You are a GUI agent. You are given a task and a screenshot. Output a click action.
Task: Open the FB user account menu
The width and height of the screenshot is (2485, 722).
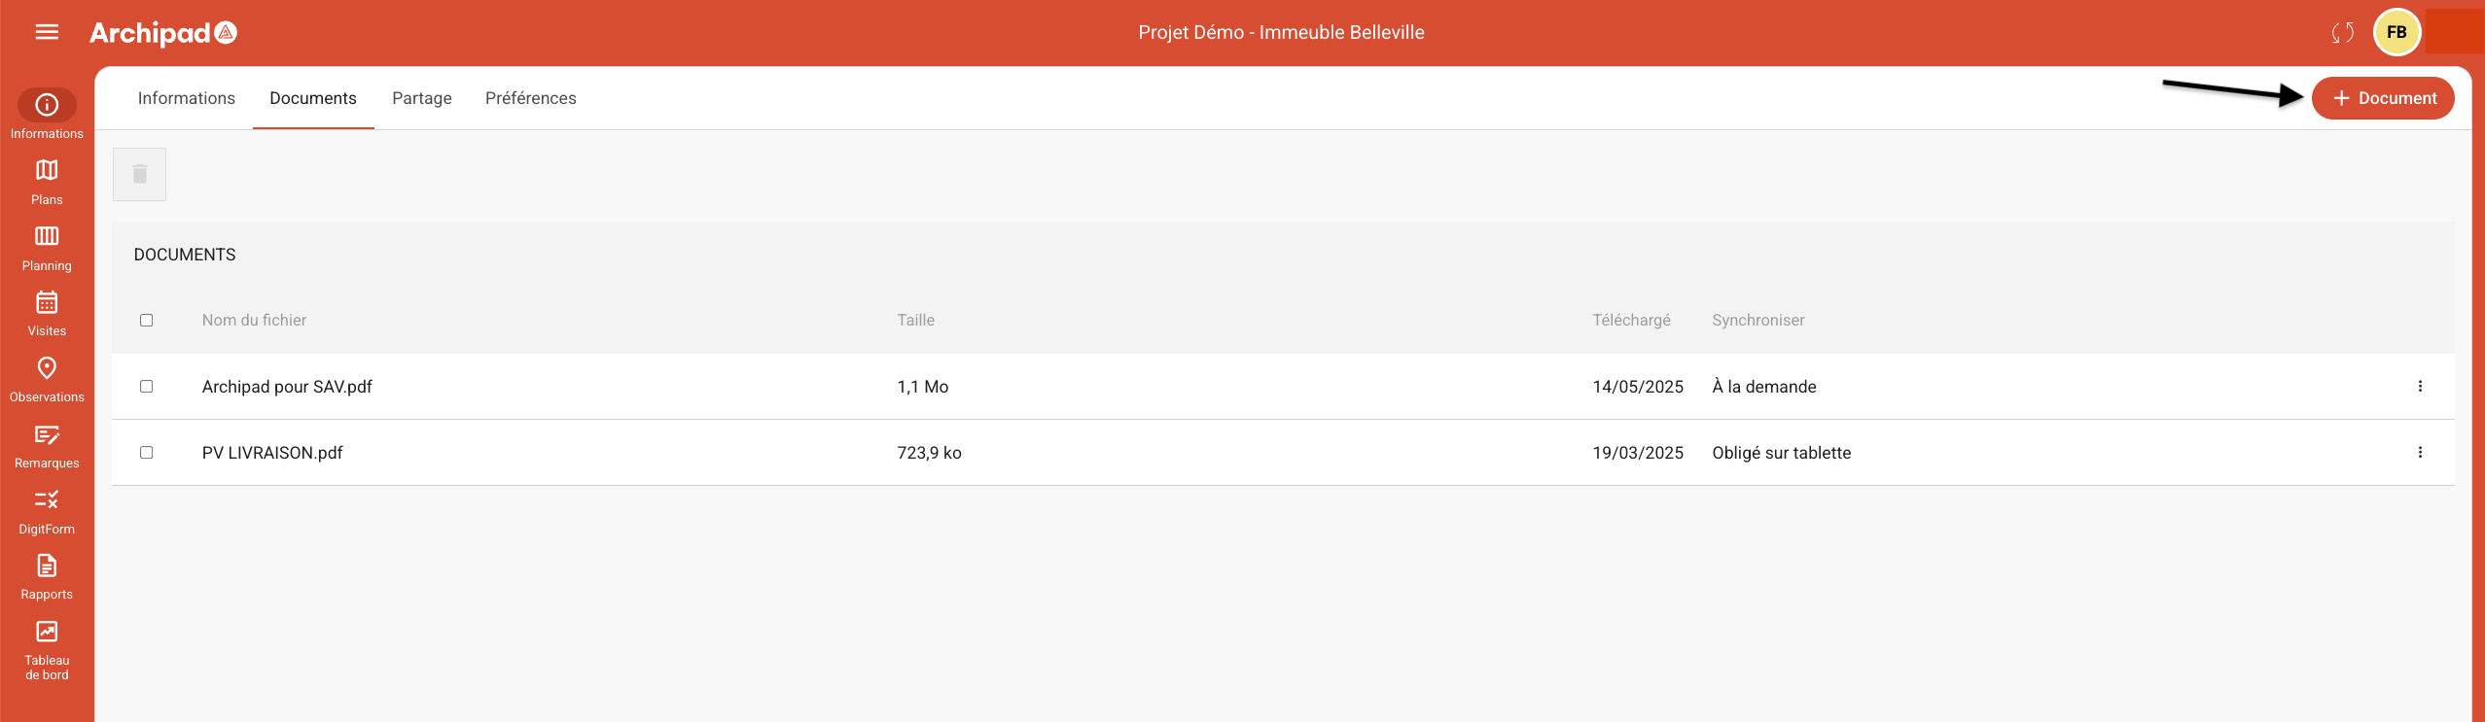[2396, 33]
